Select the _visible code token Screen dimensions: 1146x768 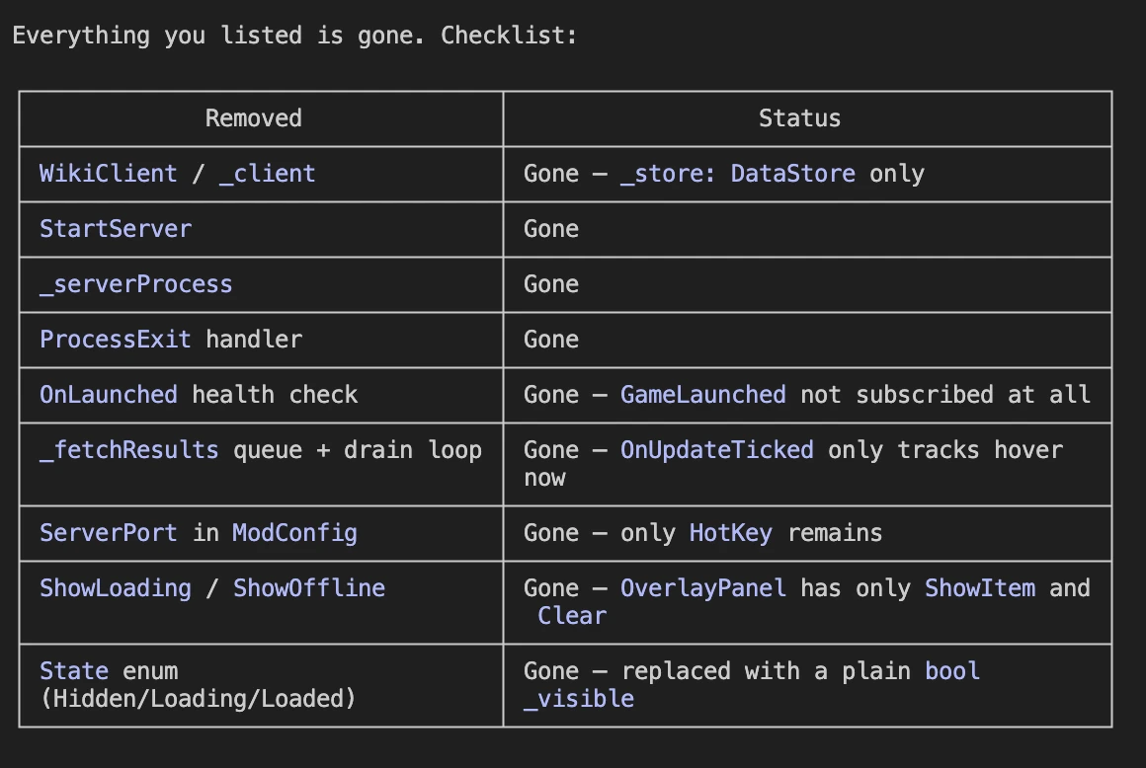click(x=579, y=699)
